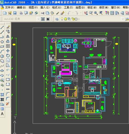Click the Layer Properties Manager button
The height and width of the screenshot is (134, 129).
tap(57, 19)
